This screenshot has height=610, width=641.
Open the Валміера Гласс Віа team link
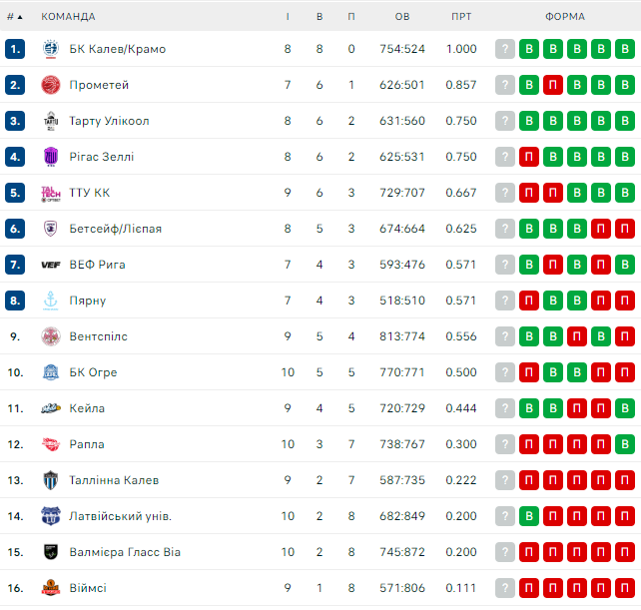pyautogui.click(x=125, y=552)
